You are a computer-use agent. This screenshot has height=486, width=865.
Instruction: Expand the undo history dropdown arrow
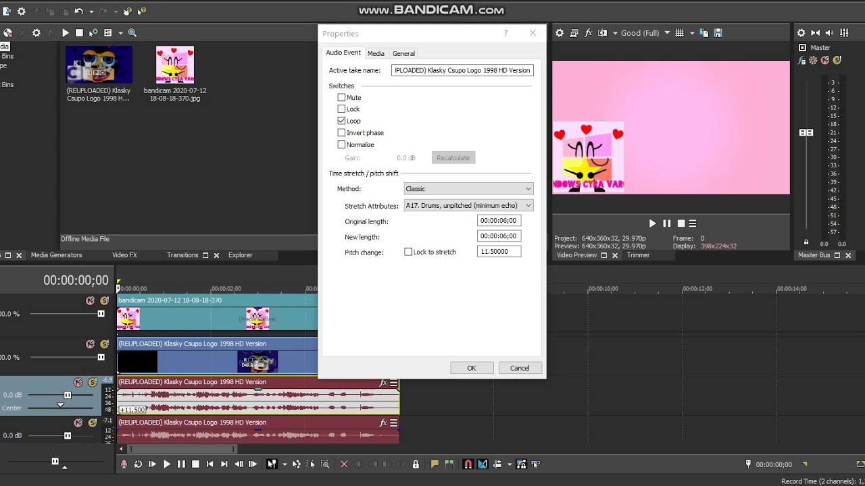(91, 11)
